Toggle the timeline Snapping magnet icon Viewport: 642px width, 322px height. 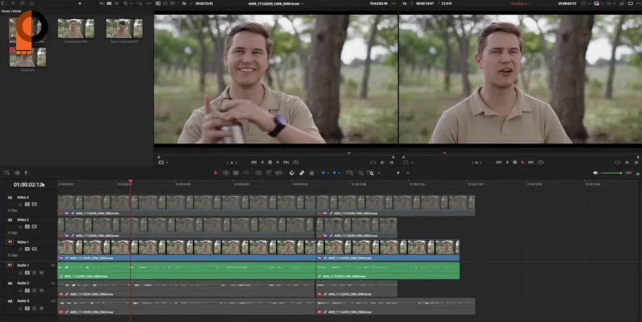292,172
